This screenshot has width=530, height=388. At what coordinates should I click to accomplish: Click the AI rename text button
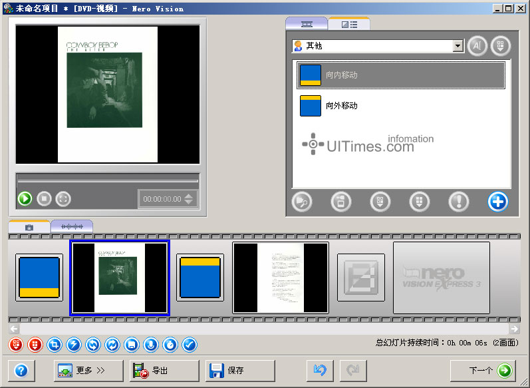click(477, 46)
